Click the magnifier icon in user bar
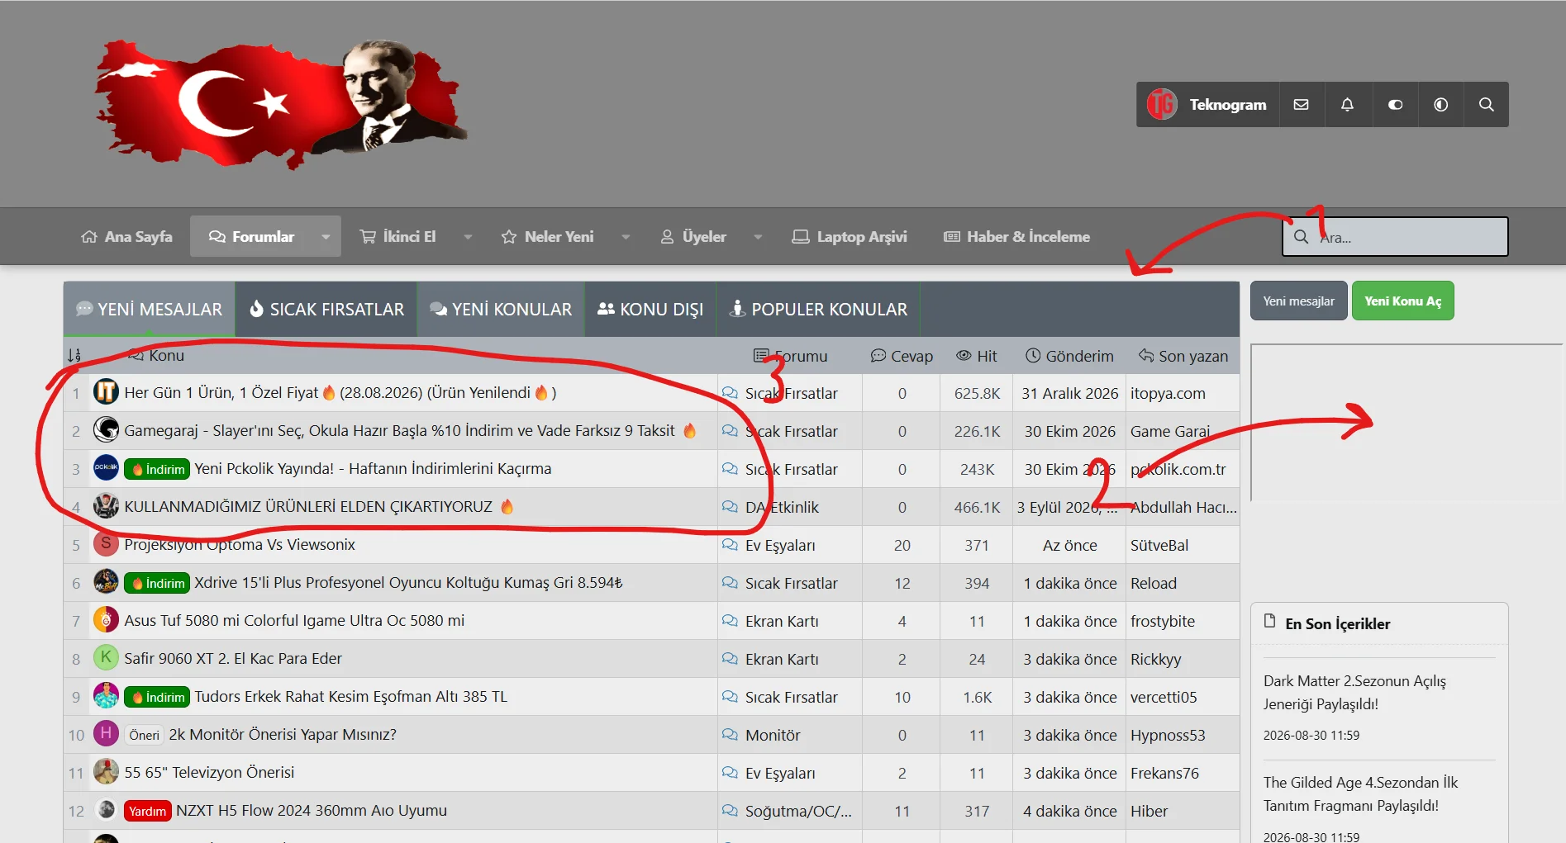This screenshot has height=843, width=1566. 1486,105
